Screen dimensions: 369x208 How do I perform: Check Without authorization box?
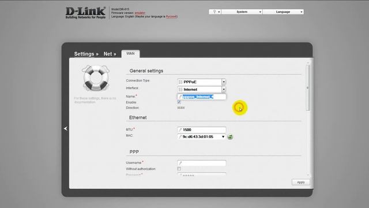(x=179, y=169)
